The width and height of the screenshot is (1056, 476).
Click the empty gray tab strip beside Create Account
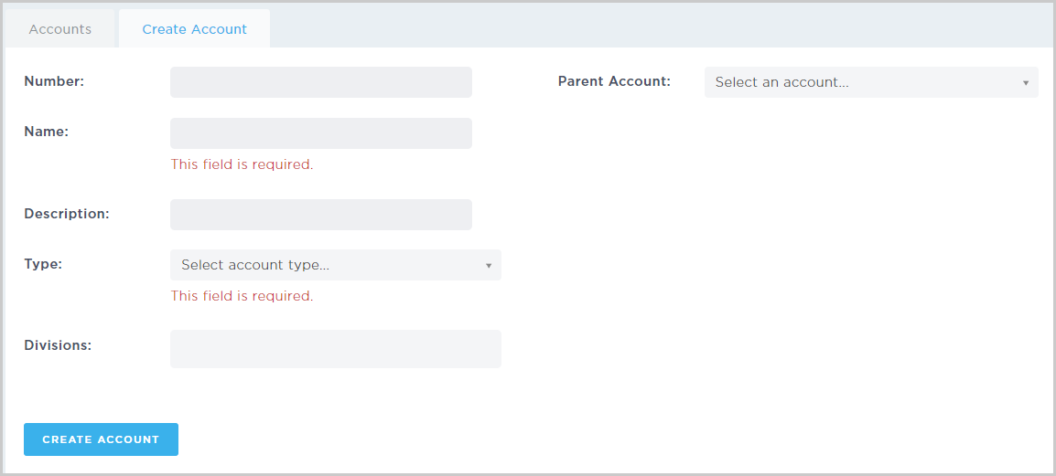pos(660,26)
